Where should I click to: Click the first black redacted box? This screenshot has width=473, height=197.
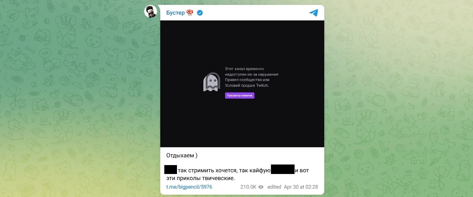tap(171, 169)
